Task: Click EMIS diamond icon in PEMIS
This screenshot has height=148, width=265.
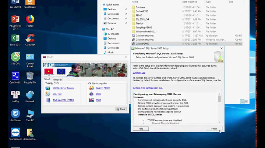Action: point(91,94)
